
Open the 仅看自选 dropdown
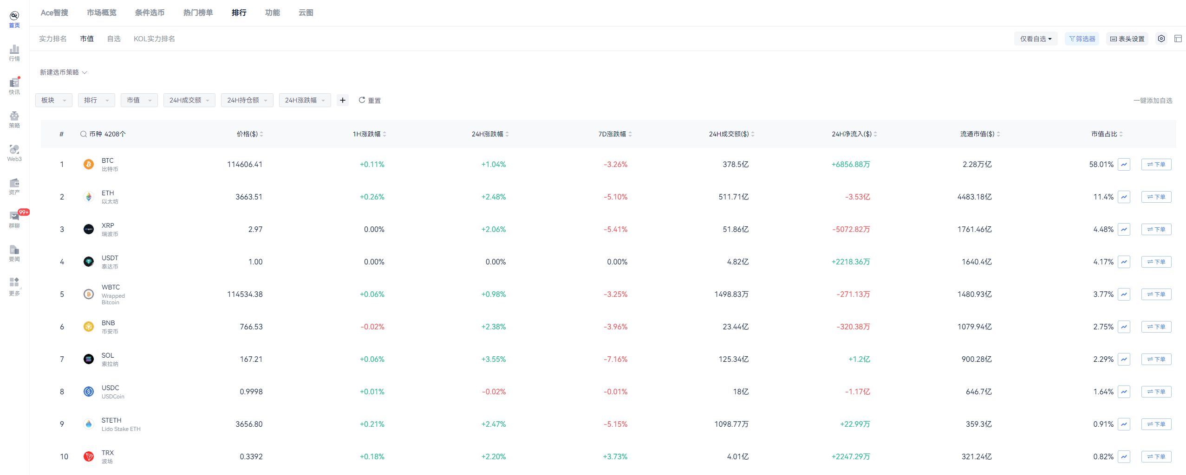[1035, 39]
